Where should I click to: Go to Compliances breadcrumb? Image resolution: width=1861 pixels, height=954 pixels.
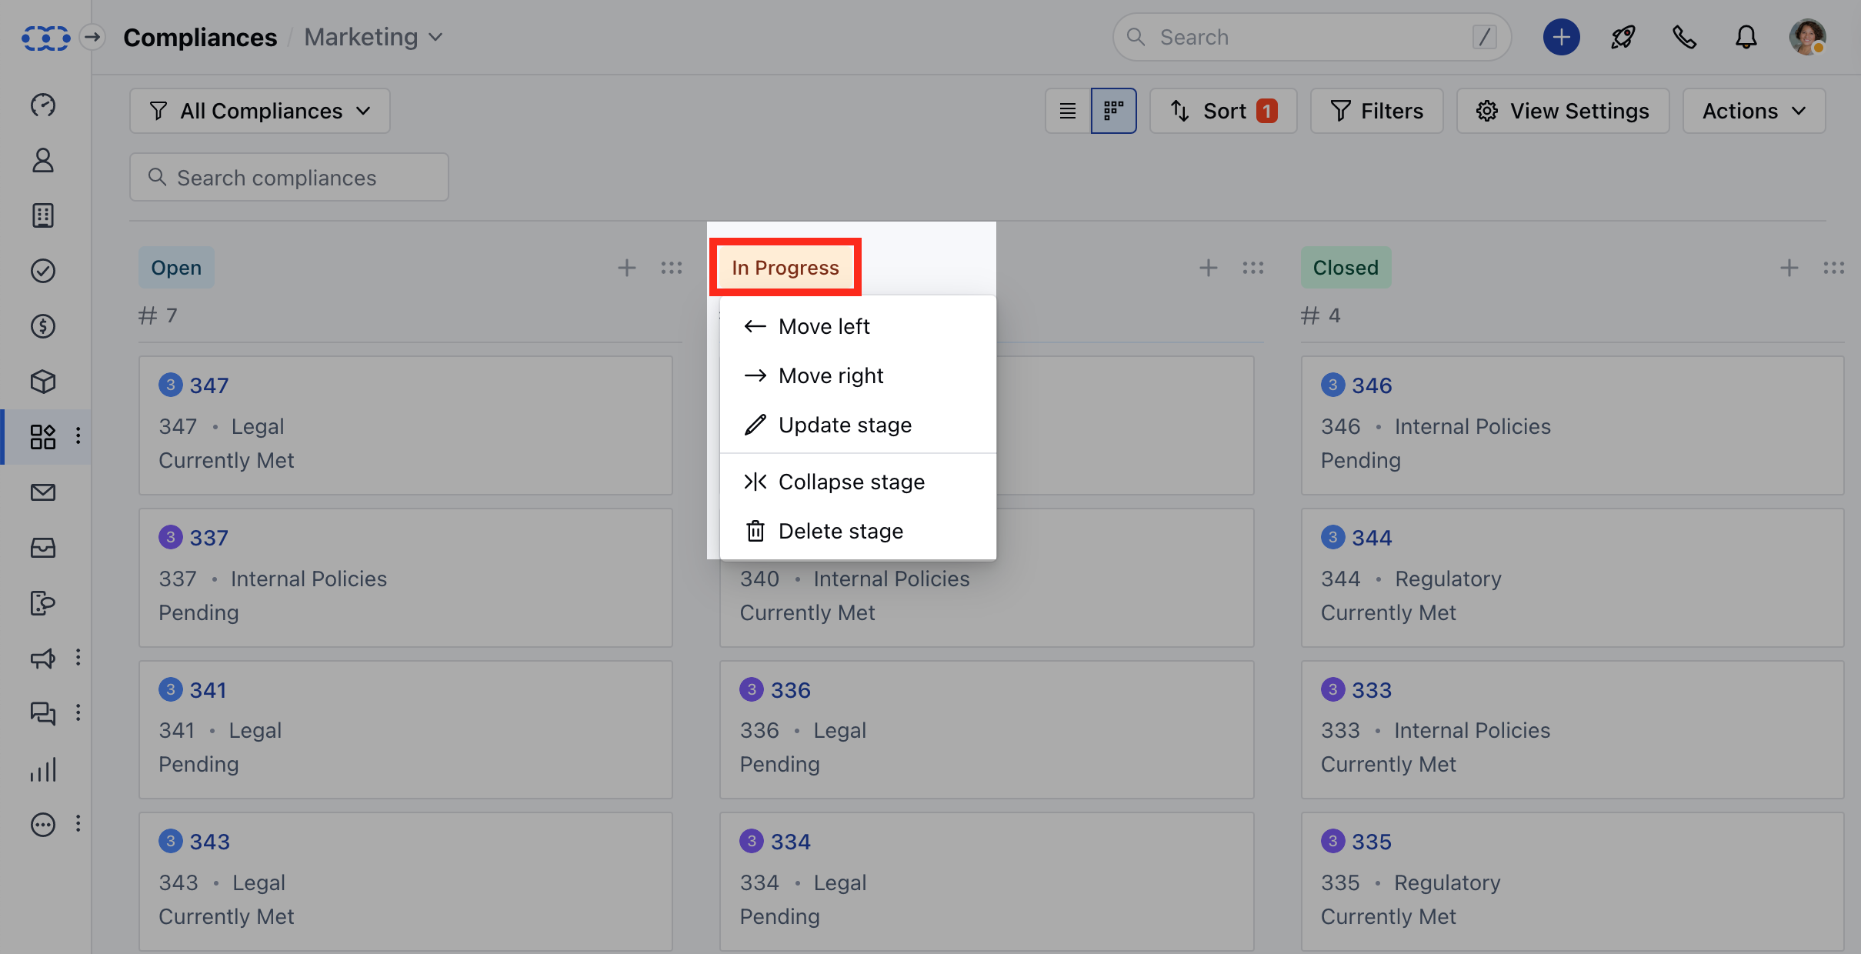(x=200, y=37)
